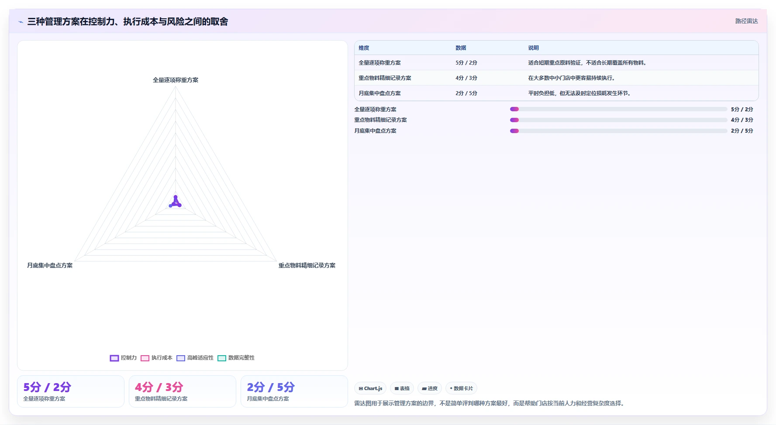This screenshot has height=425, width=776.
Task: Click the 全量逐项称重方案 progress bar
Action: pos(618,109)
